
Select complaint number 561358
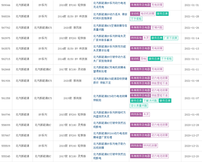pos(6,98)
